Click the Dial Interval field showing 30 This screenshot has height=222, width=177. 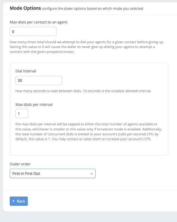[39, 80]
